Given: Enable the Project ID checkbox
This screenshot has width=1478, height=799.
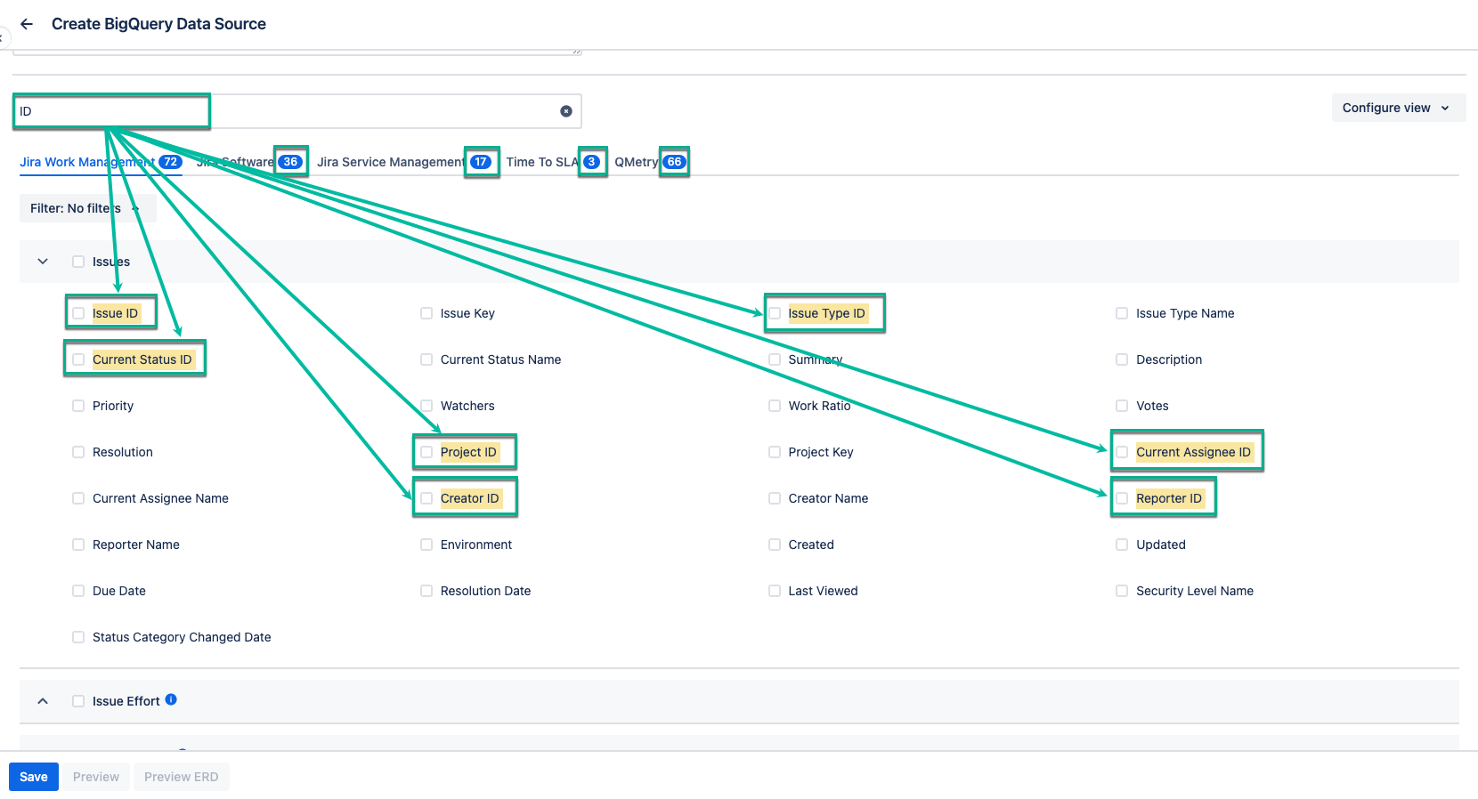Looking at the screenshot, I should point(426,452).
